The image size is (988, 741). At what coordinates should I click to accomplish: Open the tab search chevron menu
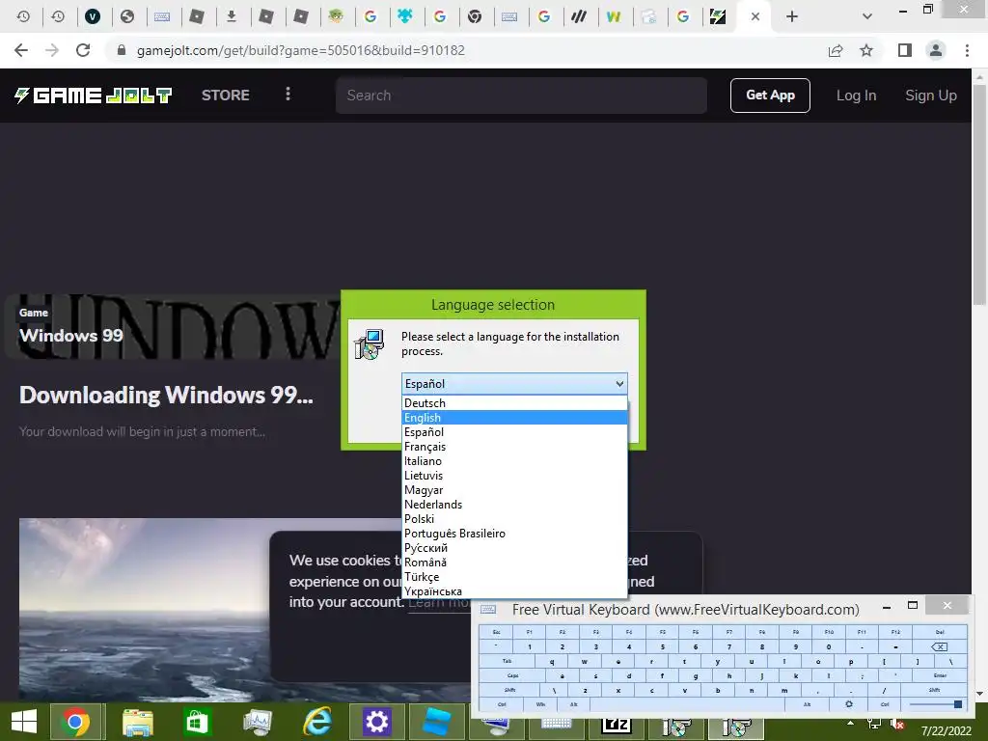tap(867, 16)
